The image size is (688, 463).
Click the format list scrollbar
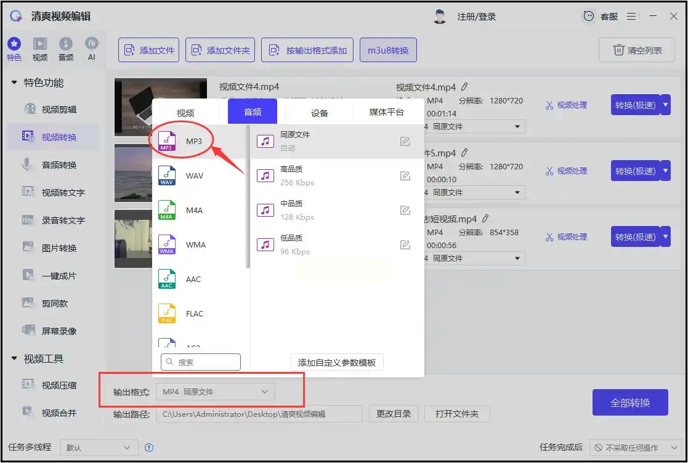tap(248, 197)
